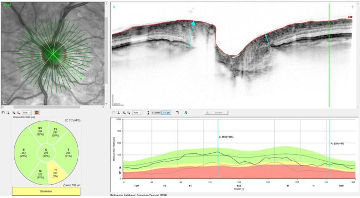Click the vertical scale icon in OCT toolbar
The width and height of the screenshot is (360, 198).
(149, 113)
